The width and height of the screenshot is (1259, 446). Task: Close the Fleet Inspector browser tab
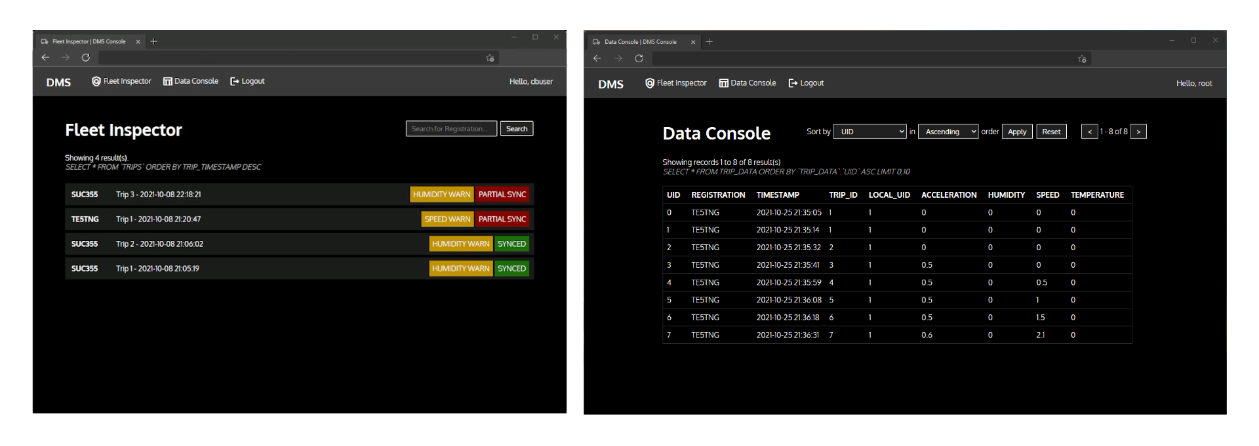(138, 41)
